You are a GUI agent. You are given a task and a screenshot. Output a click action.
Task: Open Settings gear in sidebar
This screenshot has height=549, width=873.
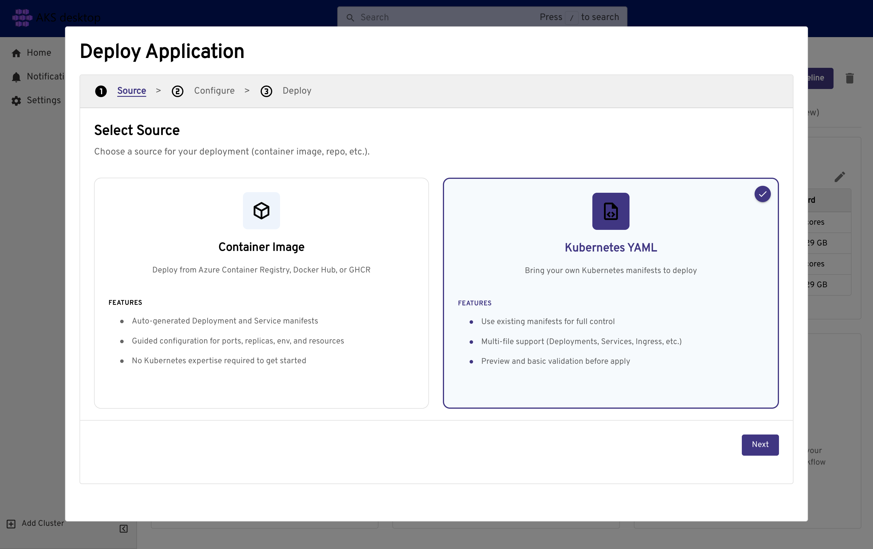click(x=16, y=101)
